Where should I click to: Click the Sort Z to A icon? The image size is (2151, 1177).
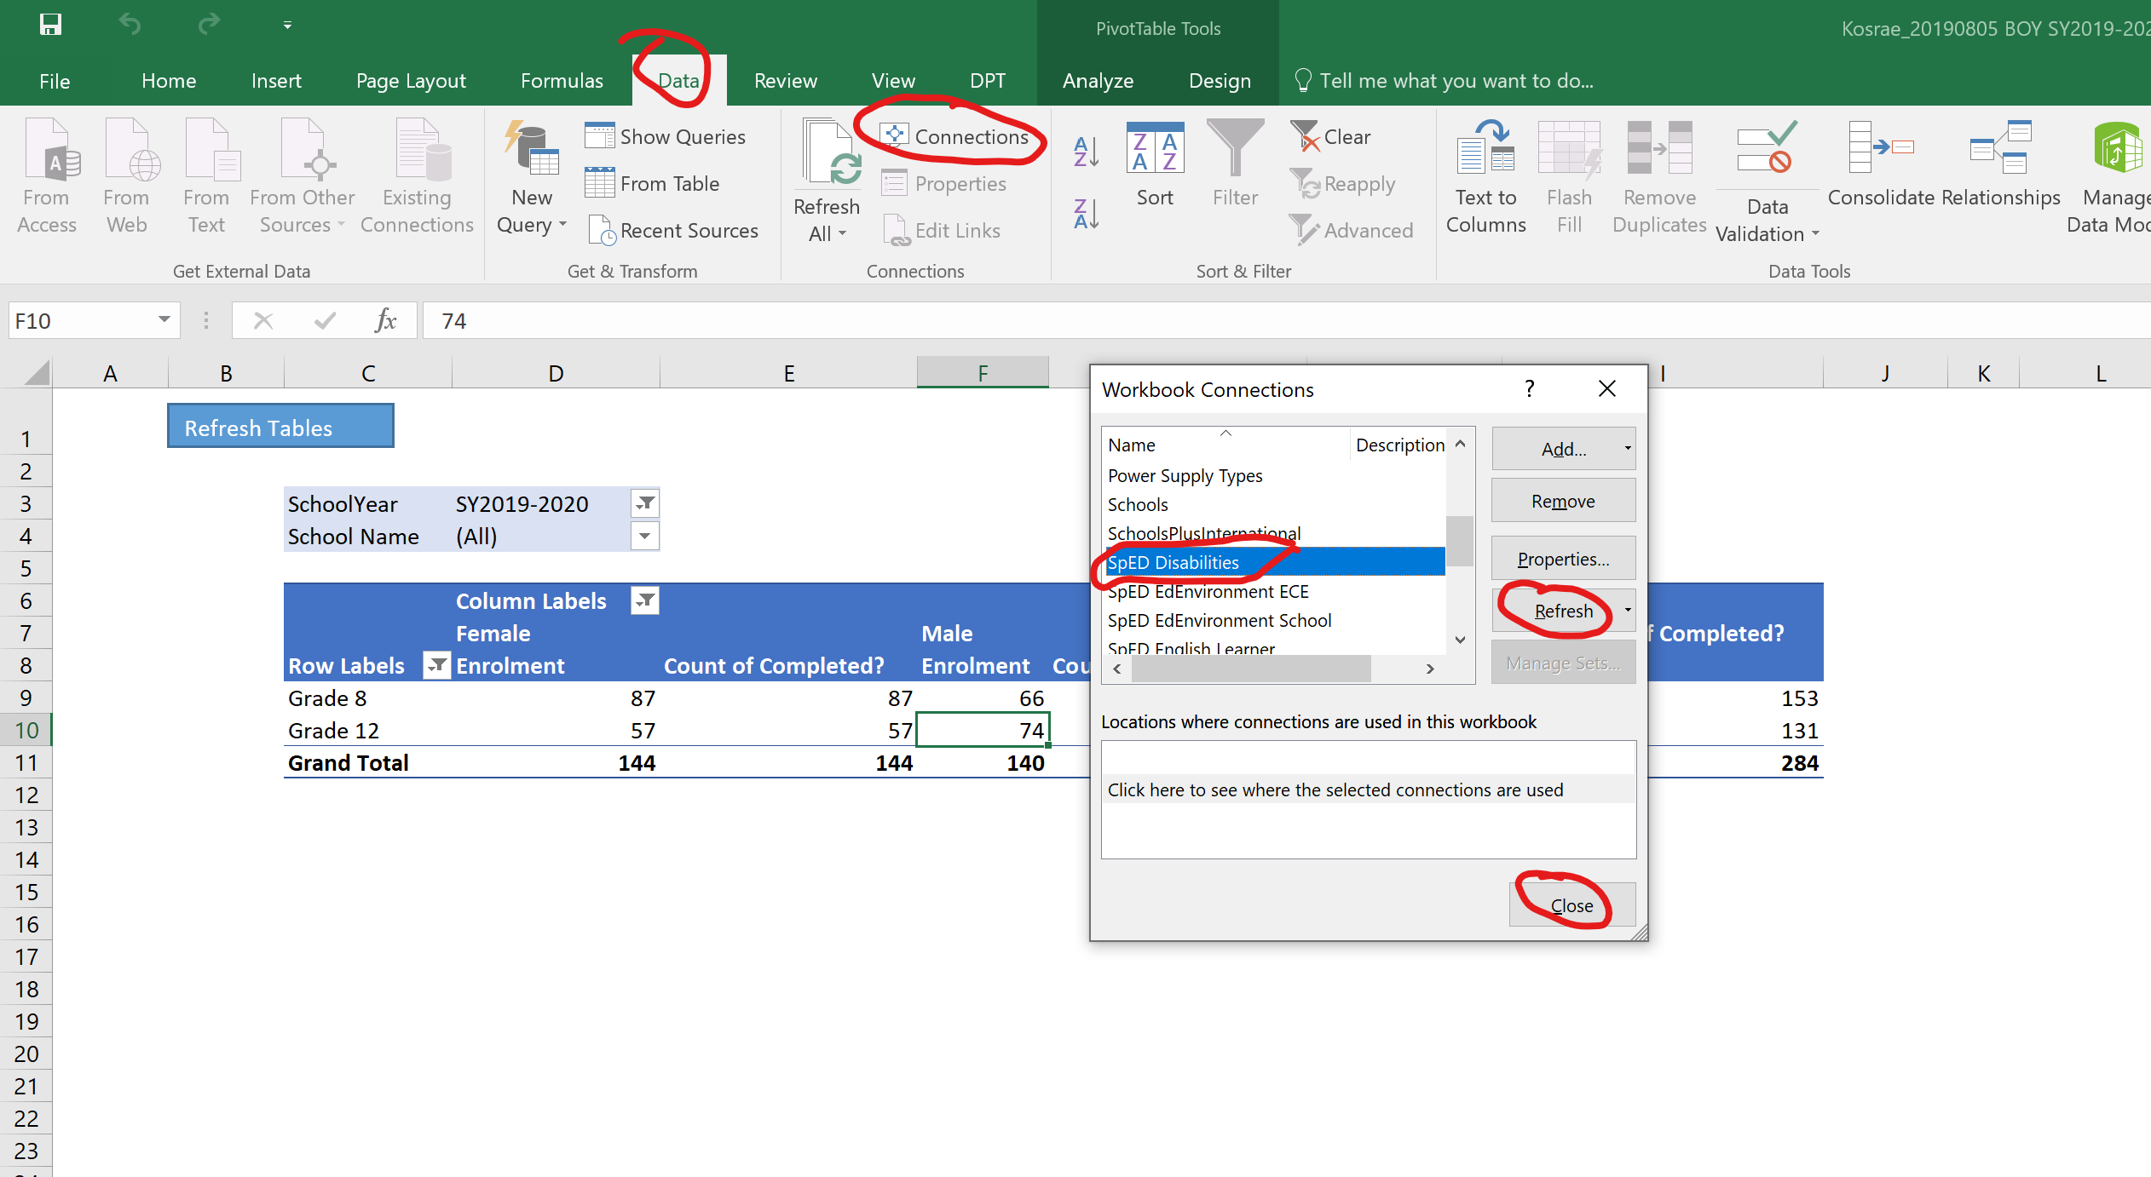click(x=1086, y=213)
